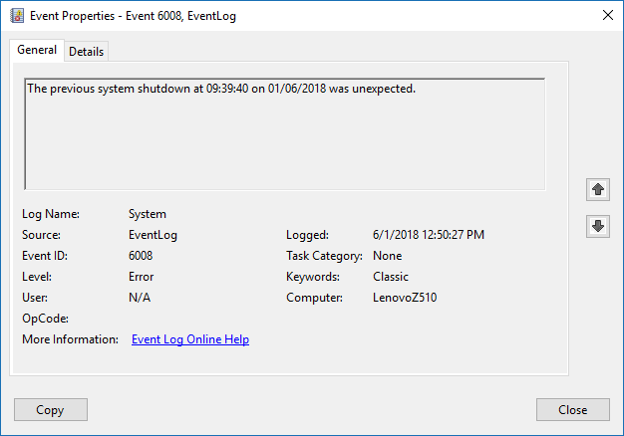This screenshot has height=436, width=624.
Task: Click the Keywords value Classic
Action: (391, 277)
